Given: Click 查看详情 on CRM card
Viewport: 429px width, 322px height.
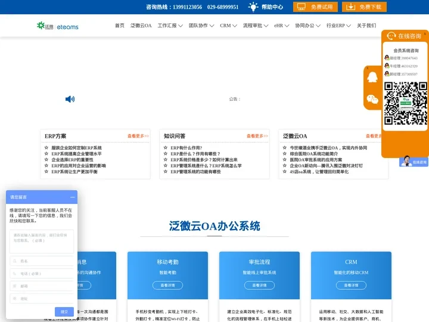Looking at the screenshot, I should click(x=351, y=285).
